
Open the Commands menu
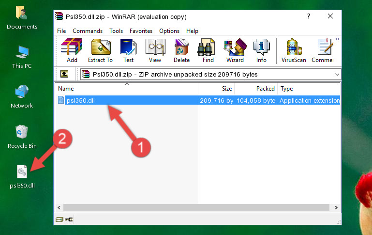click(x=88, y=31)
